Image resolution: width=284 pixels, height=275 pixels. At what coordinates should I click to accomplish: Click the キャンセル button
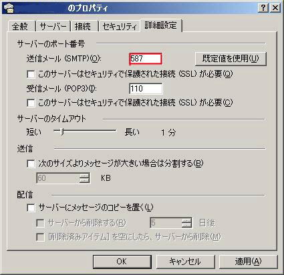click(x=185, y=262)
